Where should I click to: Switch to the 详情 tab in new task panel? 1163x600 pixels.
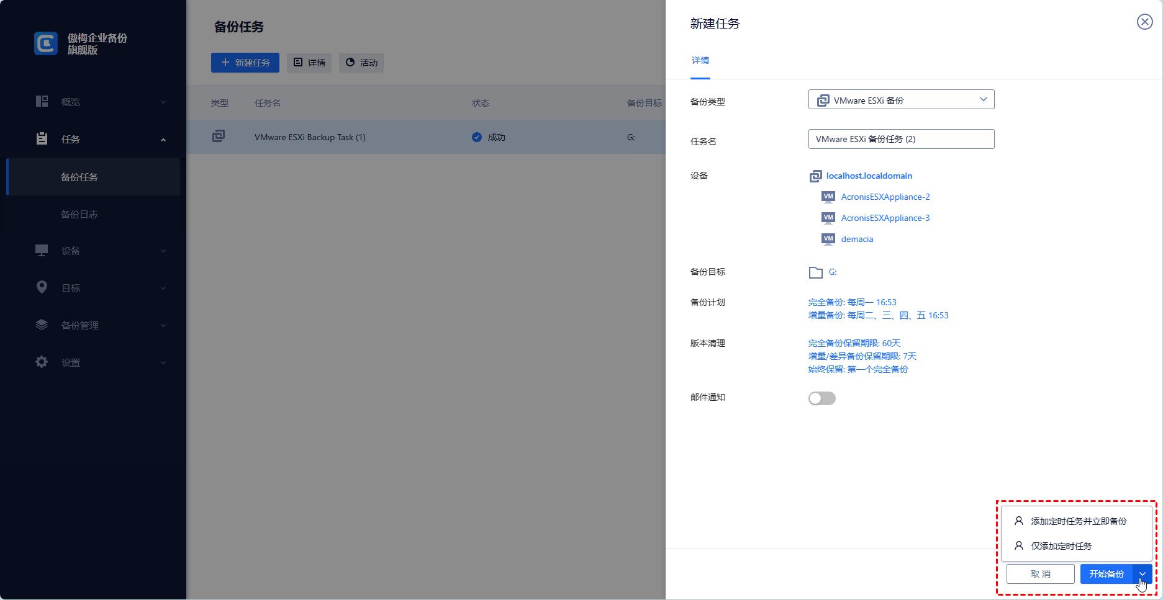click(x=700, y=61)
